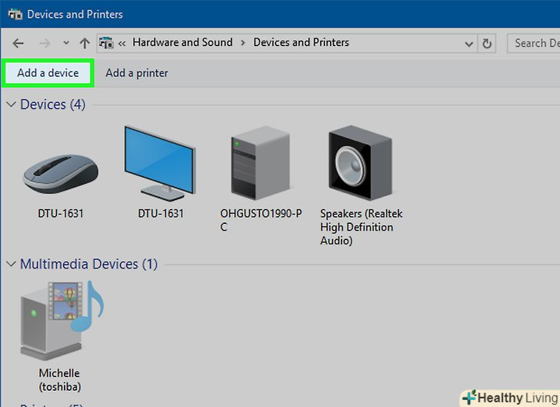Click the Devices (4) group header
This screenshot has width=560, height=407.
52,105
